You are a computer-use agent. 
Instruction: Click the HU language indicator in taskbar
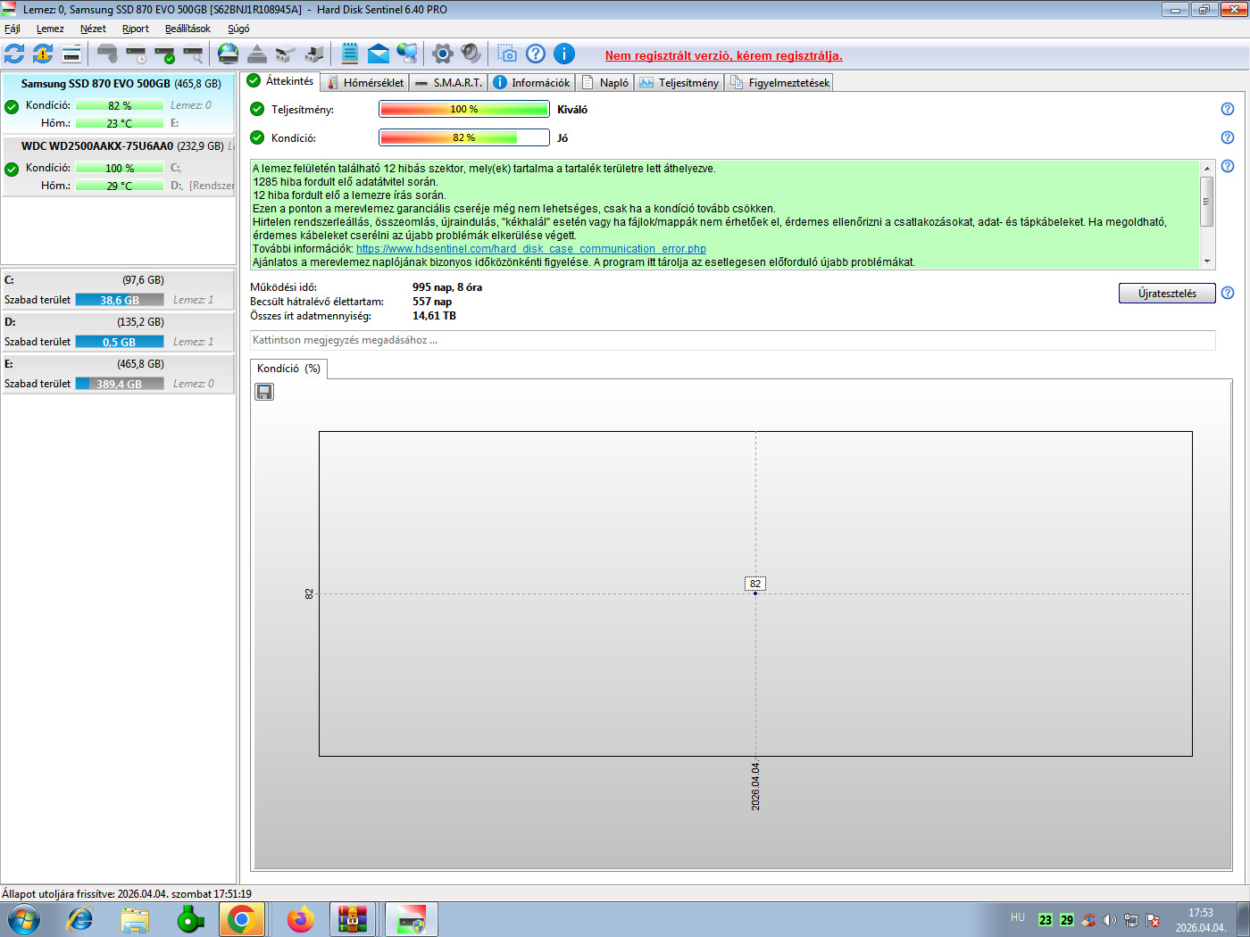[x=1018, y=917]
